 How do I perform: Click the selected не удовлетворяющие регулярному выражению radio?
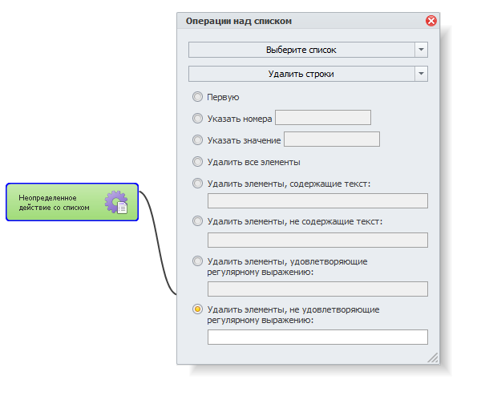click(x=197, y=309)
